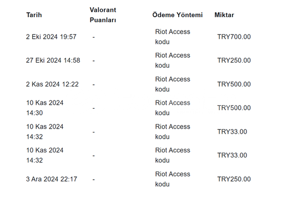Click the TRY500.00 amount for 2 Kas
Screen dimensions: 308x203
pyautogui.click(x=234, y=84)
